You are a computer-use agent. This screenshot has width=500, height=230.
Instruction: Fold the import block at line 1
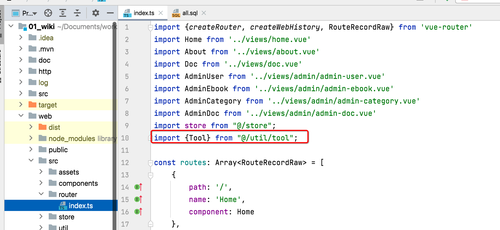tap(151, 27)
